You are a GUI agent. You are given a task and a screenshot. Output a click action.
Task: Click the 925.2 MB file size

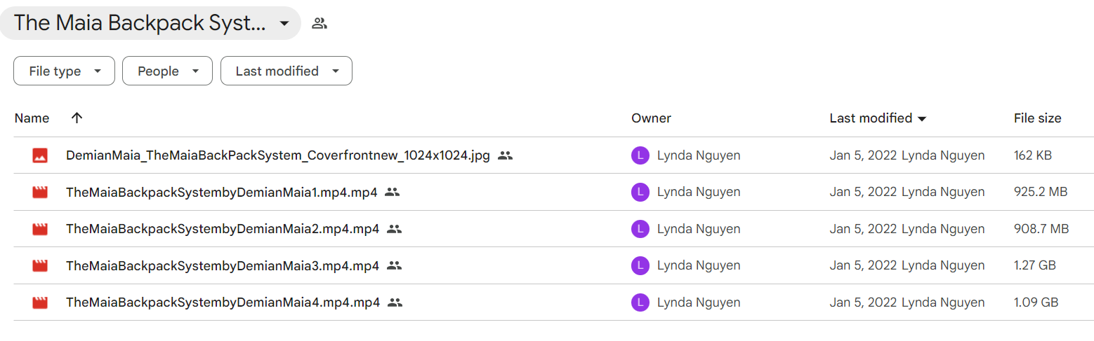coord(1041,192)
